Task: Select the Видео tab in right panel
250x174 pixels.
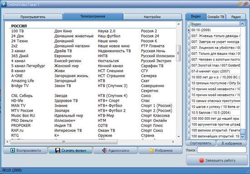Action: (196, 16)
